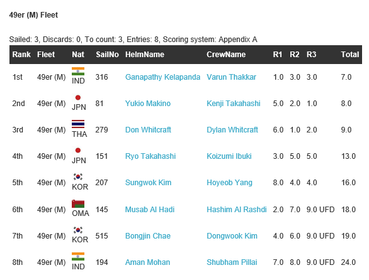369x280 pixels.
Task: Select Musab Al Hadi helm link
Action: [x=150, y=209]
